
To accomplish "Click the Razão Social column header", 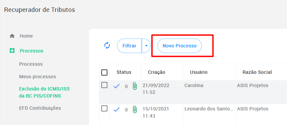I will point(257,72).
